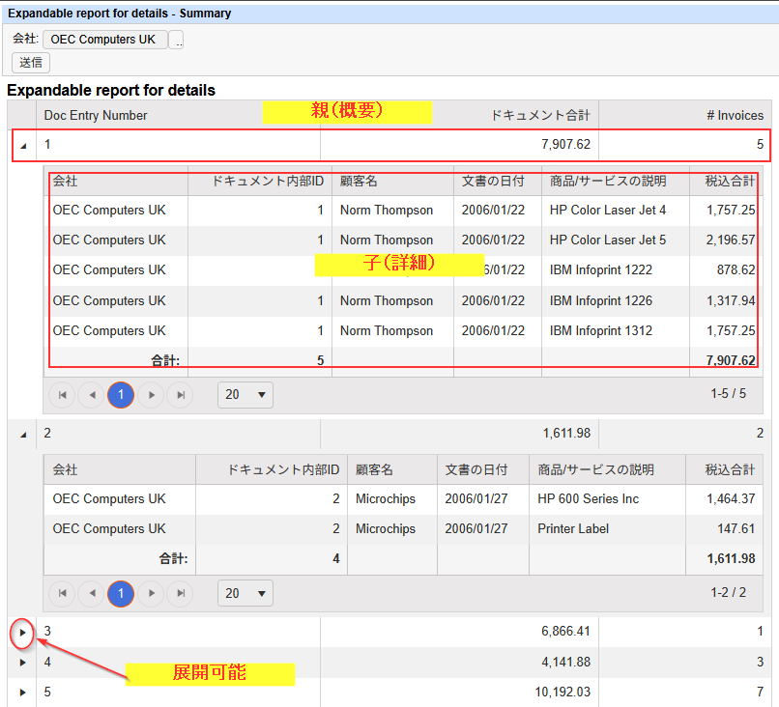
Task: Collapse the row for Doc Entry 1
Action: (23, 146)
